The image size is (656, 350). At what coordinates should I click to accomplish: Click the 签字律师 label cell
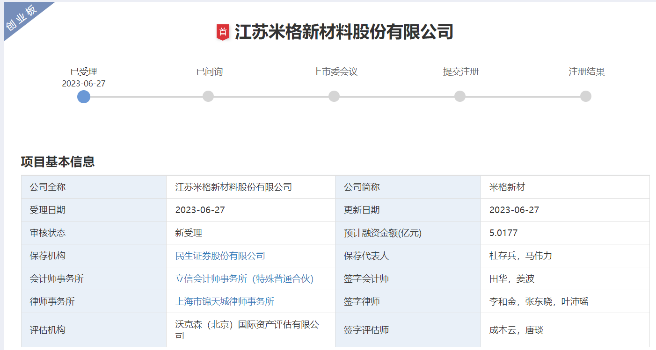408,301
